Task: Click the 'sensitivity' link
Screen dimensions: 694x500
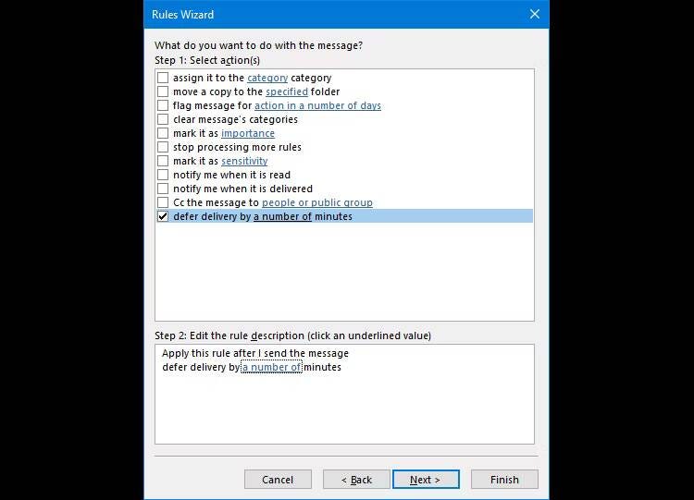Action: click(244, 161)
